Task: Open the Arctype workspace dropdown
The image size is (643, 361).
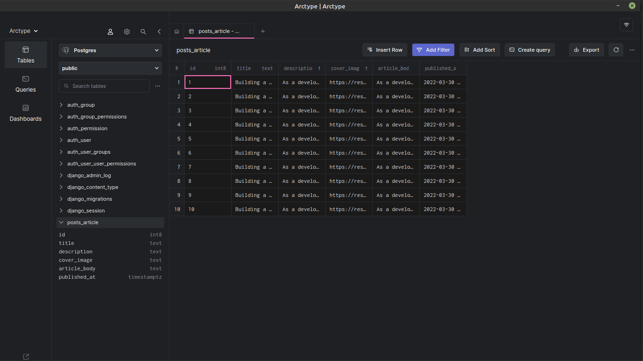Action: coord(24,31)
